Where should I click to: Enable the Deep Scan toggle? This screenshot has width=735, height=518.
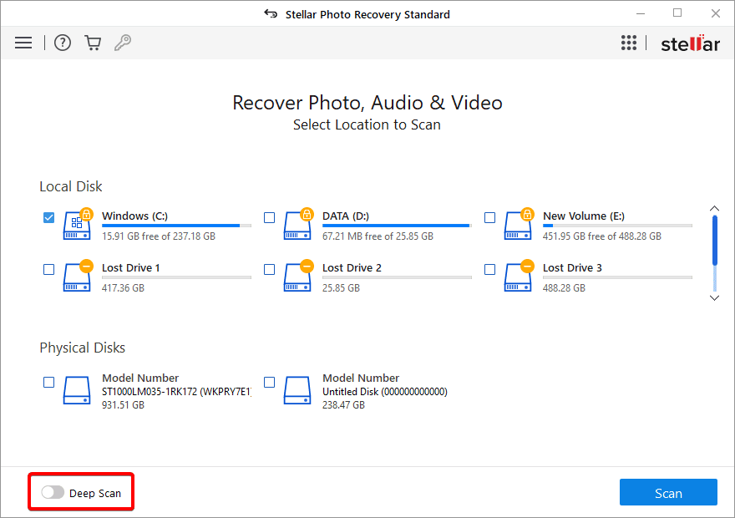click(53, 492)
